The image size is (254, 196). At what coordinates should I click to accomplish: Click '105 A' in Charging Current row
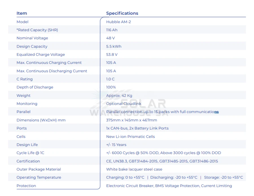coord(111,63)
